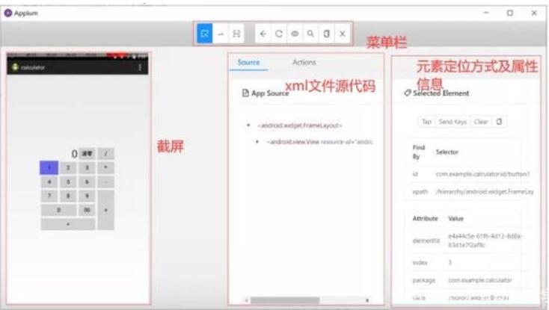Tap the 4 key on calculator screenshot
Viewport: 549px width, 310px height.
tap(49, 182)
